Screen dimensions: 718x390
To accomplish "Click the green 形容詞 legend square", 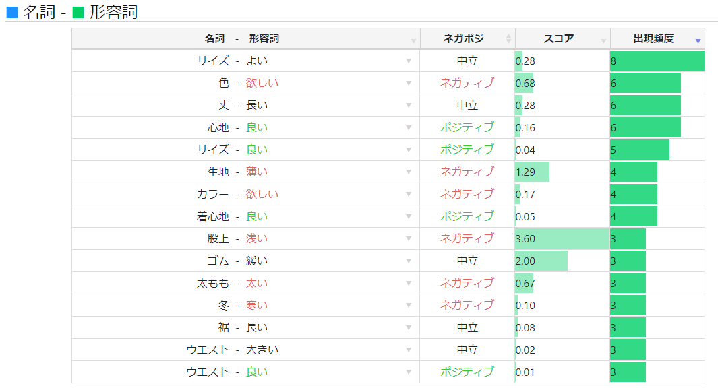I will tap(78, 12).
